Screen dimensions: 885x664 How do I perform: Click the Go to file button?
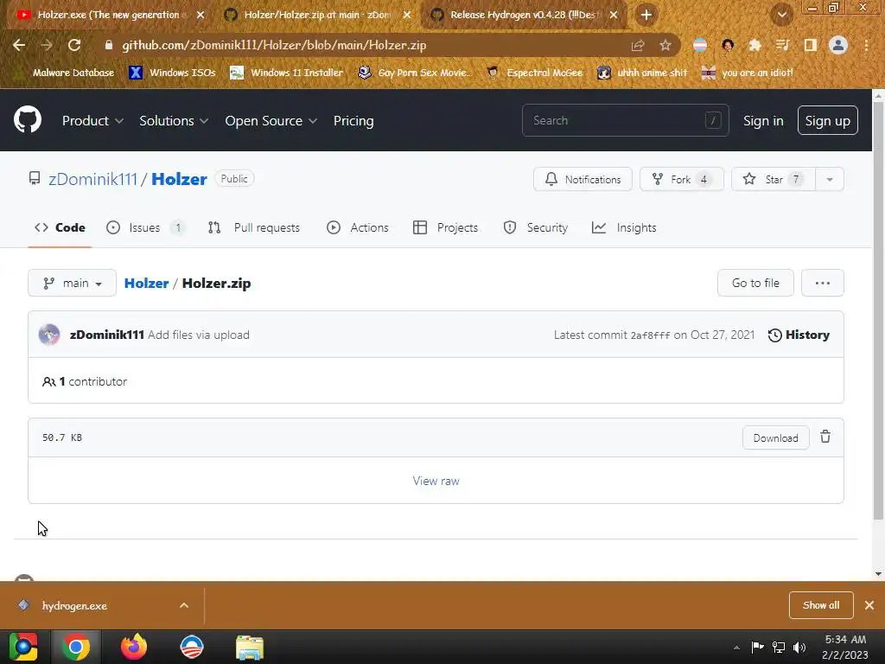pyautogui.click(x=755, y=283)
